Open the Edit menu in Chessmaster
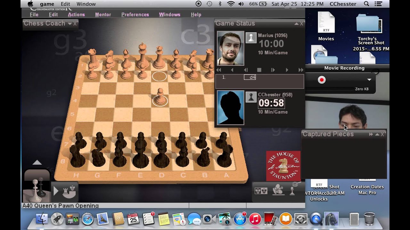The width and height of the screenshot is (410, 230). (53, 14)
